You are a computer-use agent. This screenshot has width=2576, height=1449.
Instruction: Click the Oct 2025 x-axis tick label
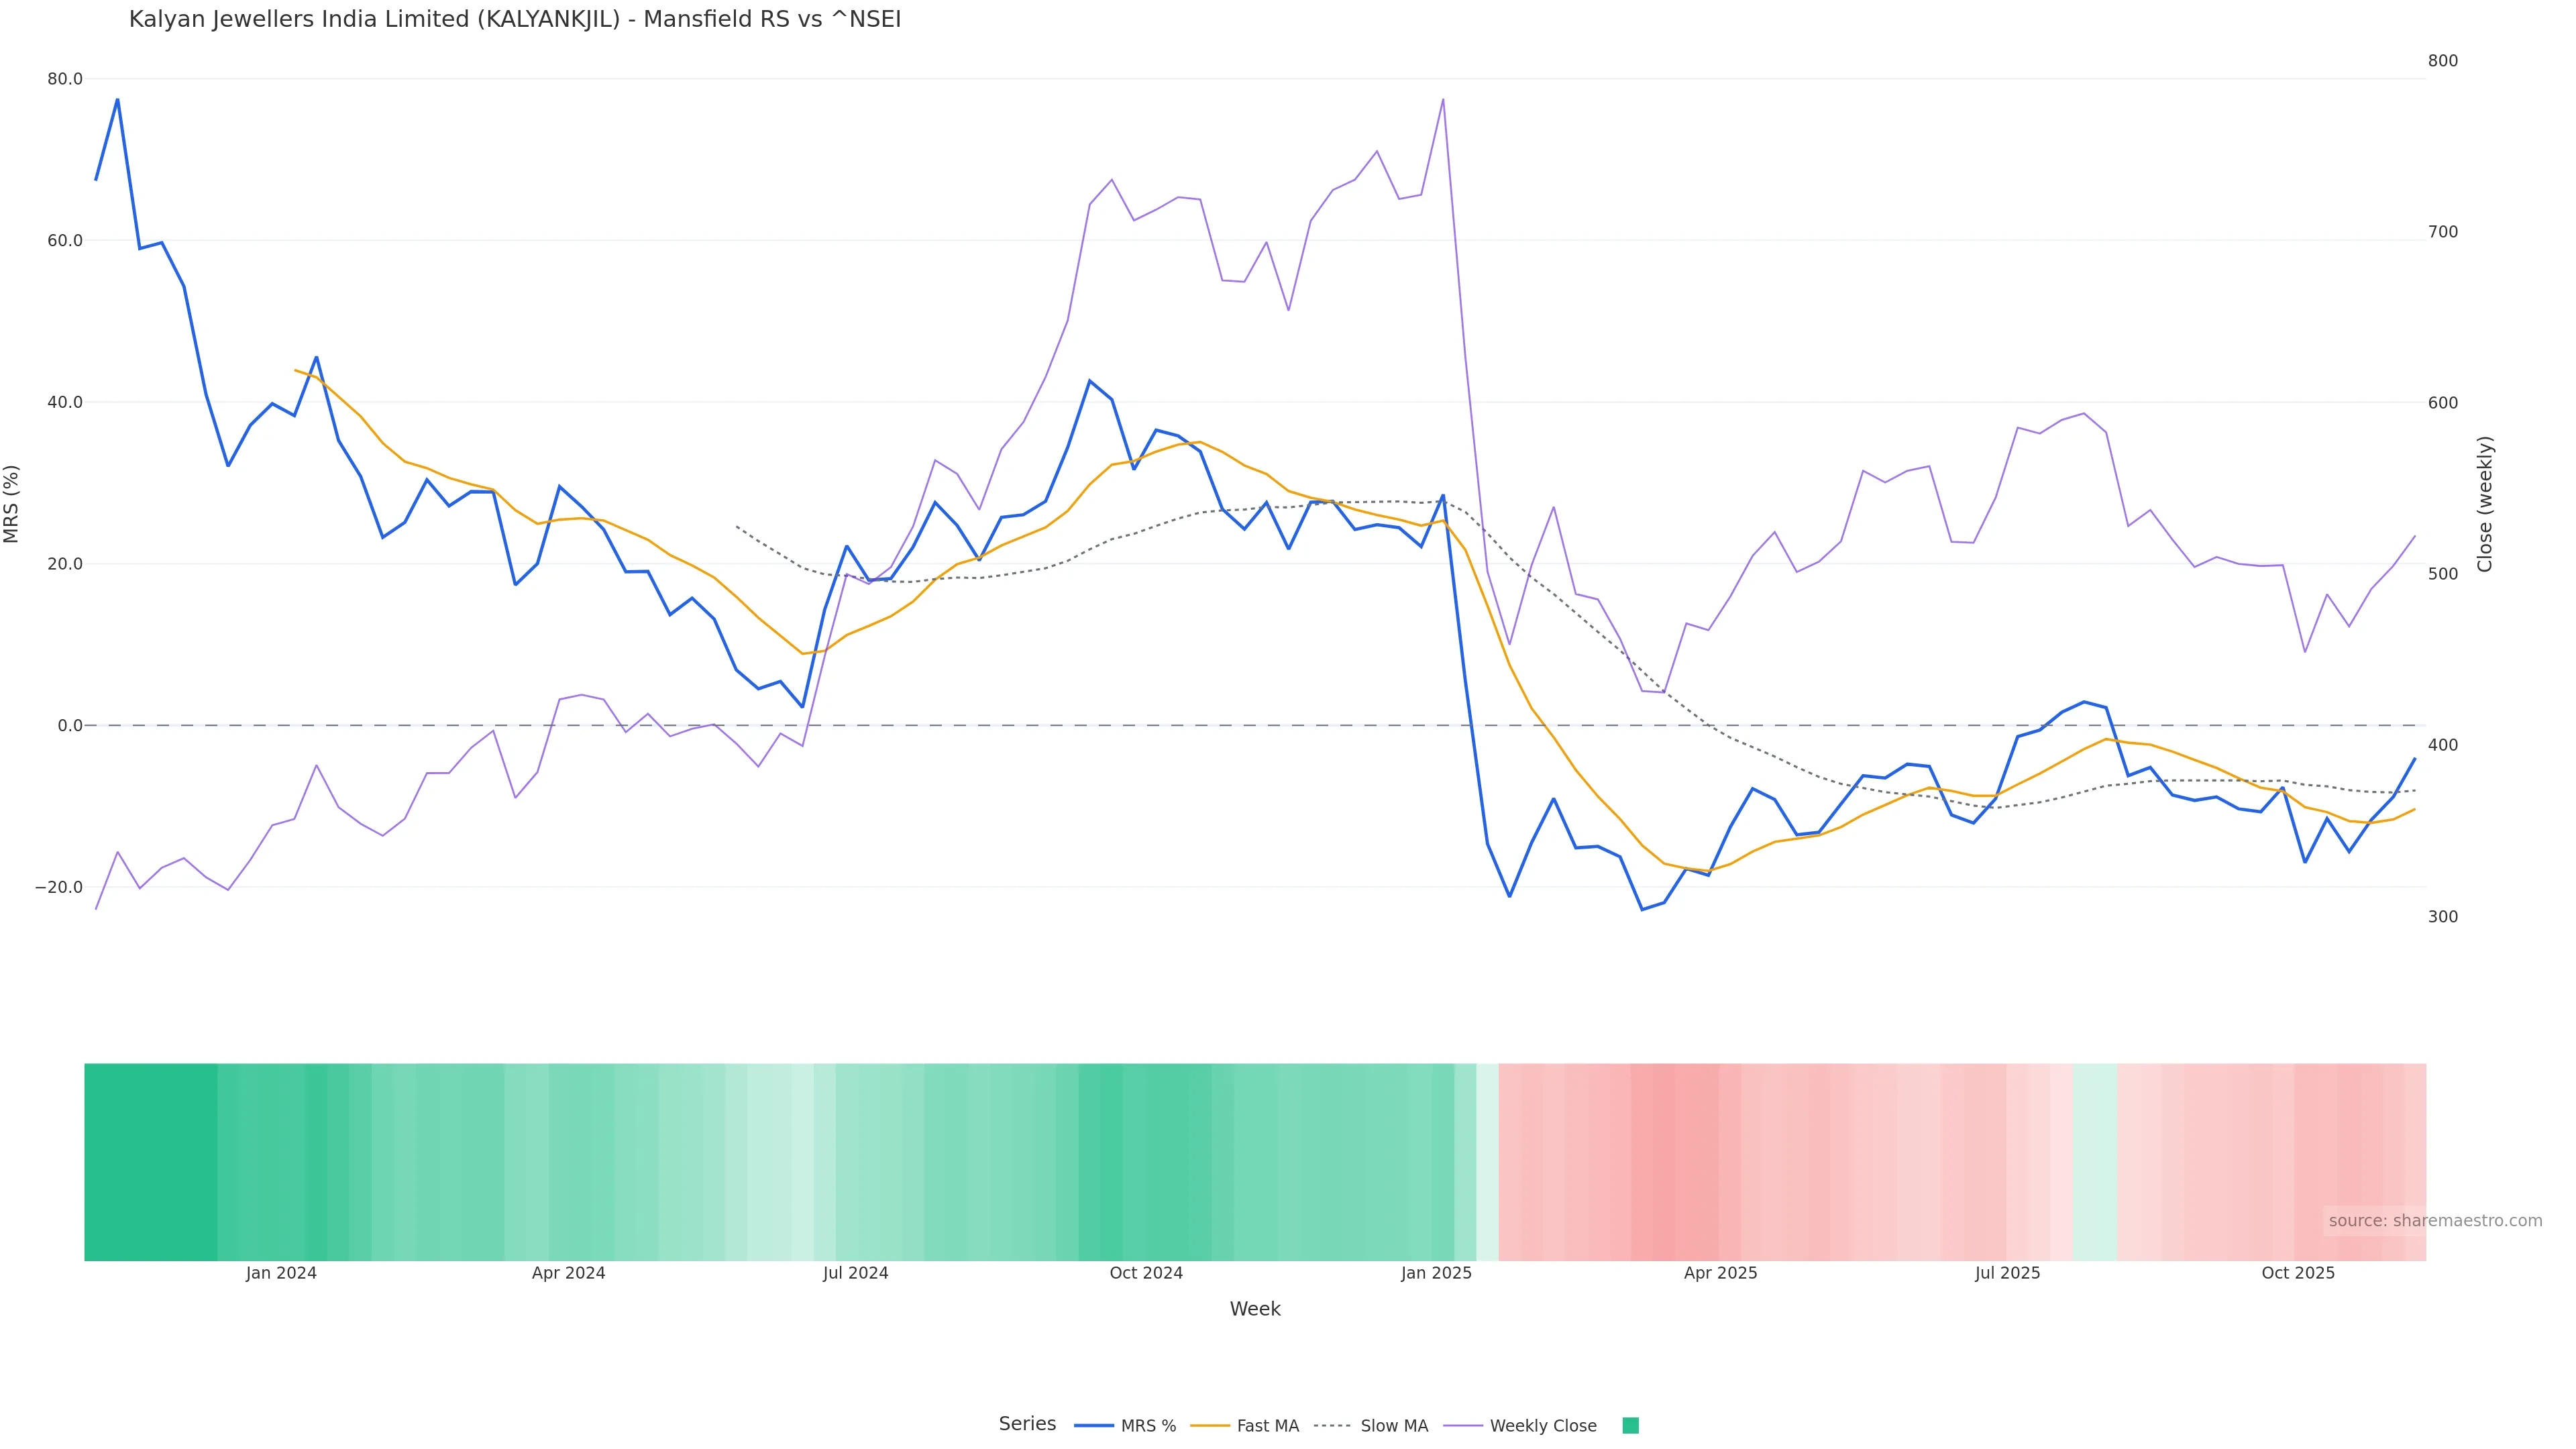tap(2298, 1273)
